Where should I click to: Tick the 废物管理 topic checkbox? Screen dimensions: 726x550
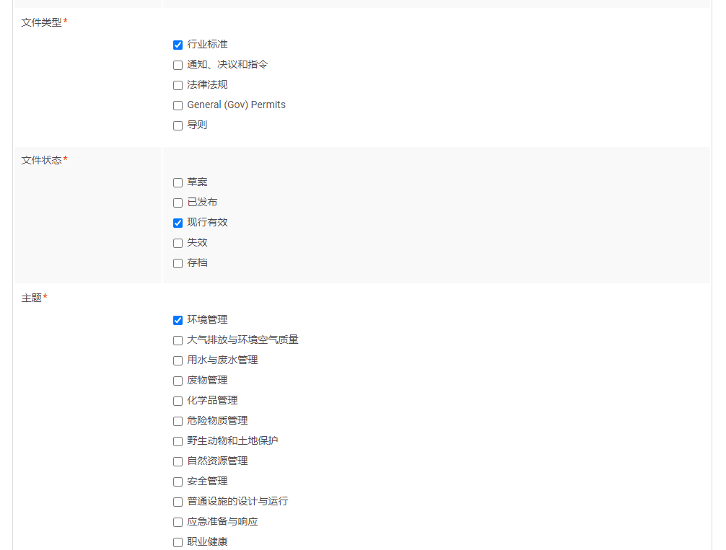(x=178, y=381)
